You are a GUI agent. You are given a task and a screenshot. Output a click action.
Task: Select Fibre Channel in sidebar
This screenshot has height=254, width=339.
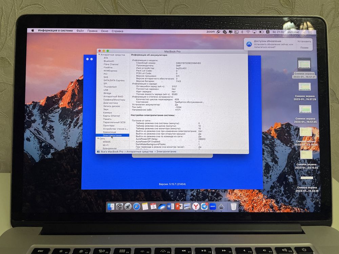[x=111, y=64]
